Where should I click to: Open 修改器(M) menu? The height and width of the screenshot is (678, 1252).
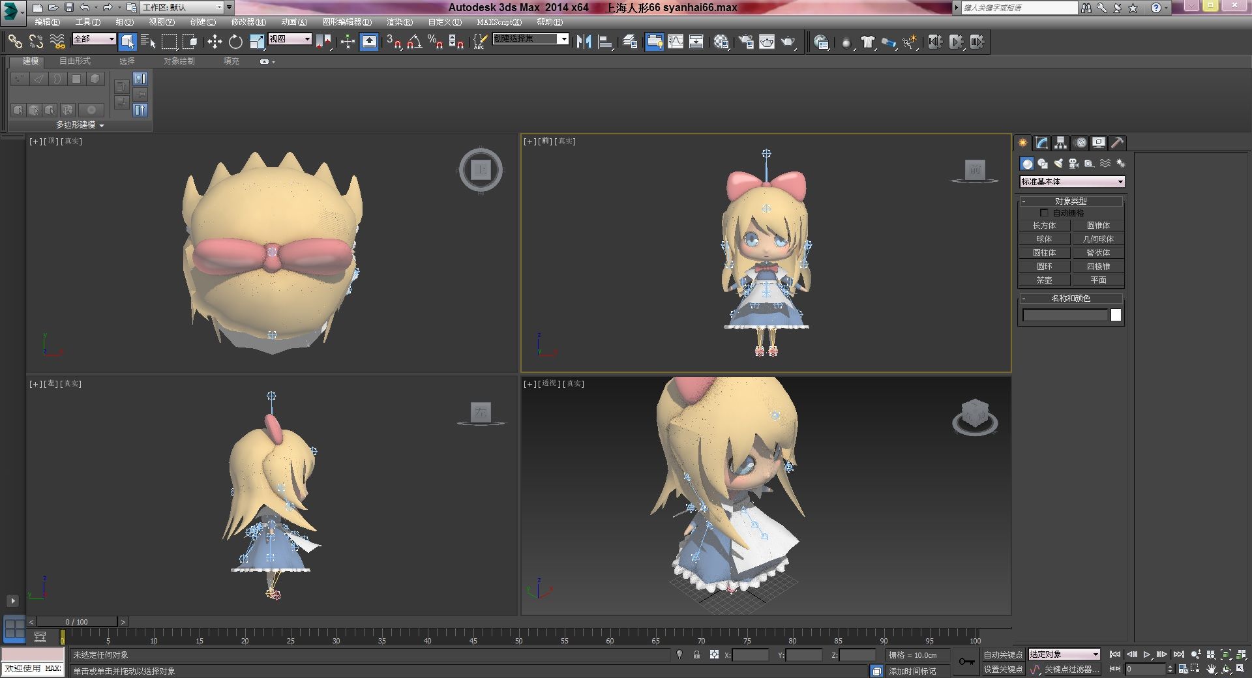click(x=248, y=22)
